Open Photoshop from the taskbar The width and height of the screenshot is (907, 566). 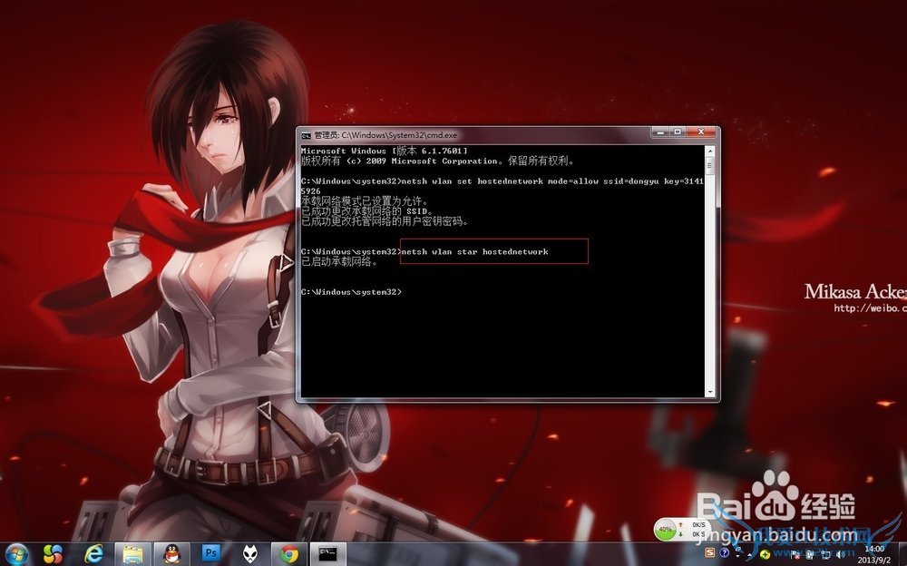(x=210, y=553)
